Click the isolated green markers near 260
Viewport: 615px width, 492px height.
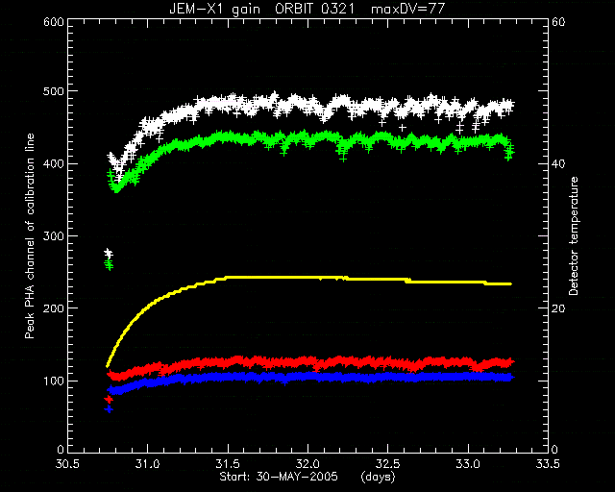pos(109,265)
